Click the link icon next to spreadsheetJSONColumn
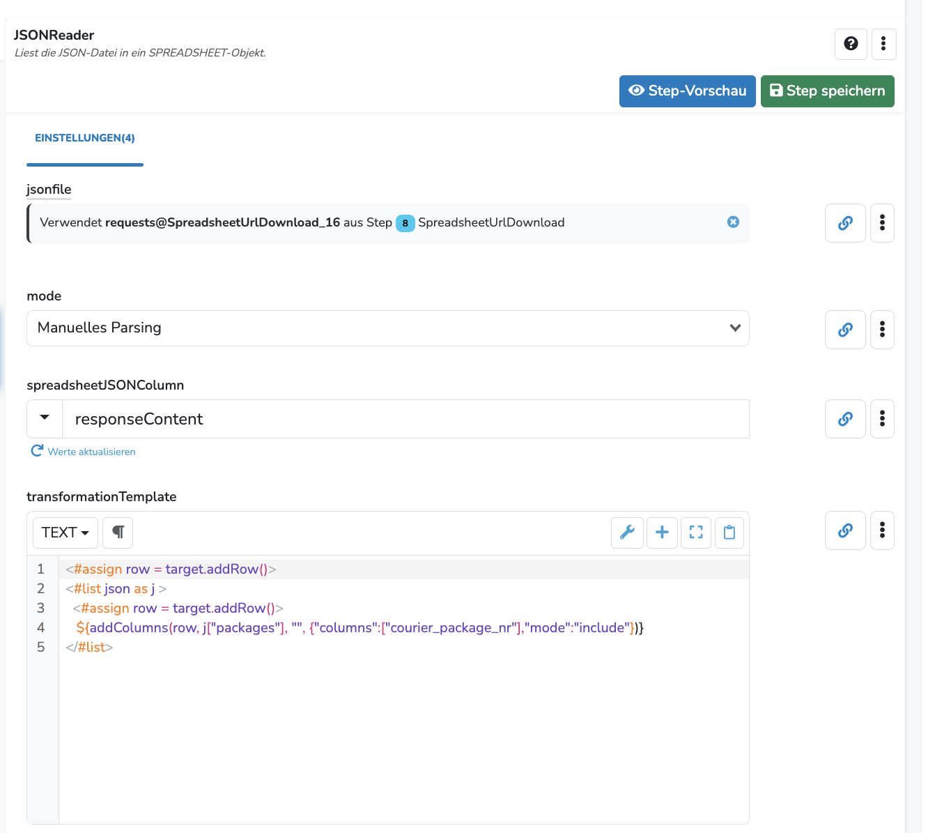This screenshot has height=833, width=935. point(845,419)
